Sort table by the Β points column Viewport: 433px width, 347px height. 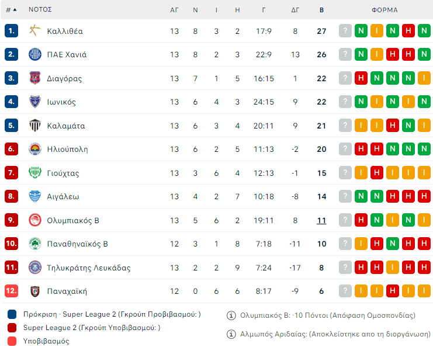tap(321, 10)
